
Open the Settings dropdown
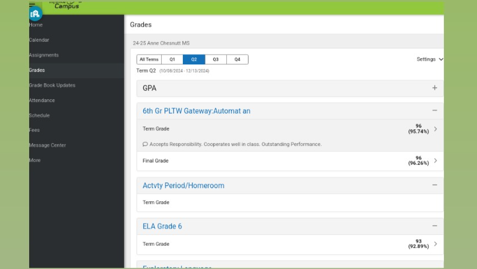[430, 59]
